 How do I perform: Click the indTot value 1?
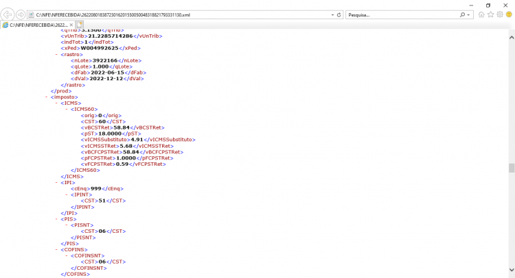86,42
